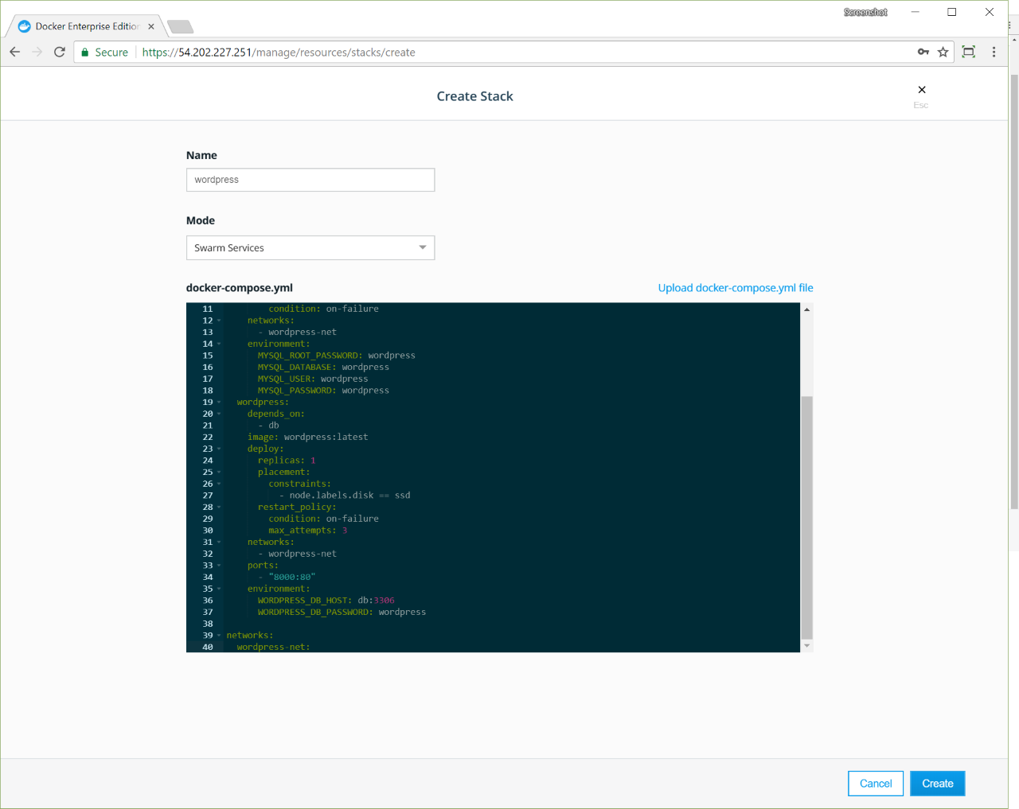This screenshot has width=1019, height=809.
Task: Collapse the fold arrow on line 25
Action: click(219, 473)
